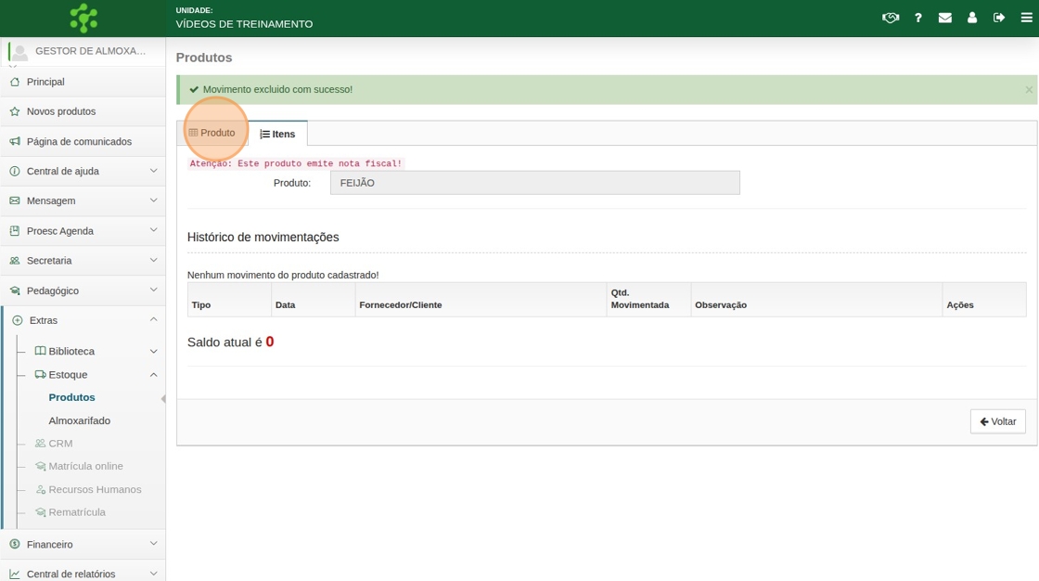Viewport: 1039px width, 581px height.
Task: Dismiss the success alert with X
Action: pyautogui.click(x=1029, y=89)
